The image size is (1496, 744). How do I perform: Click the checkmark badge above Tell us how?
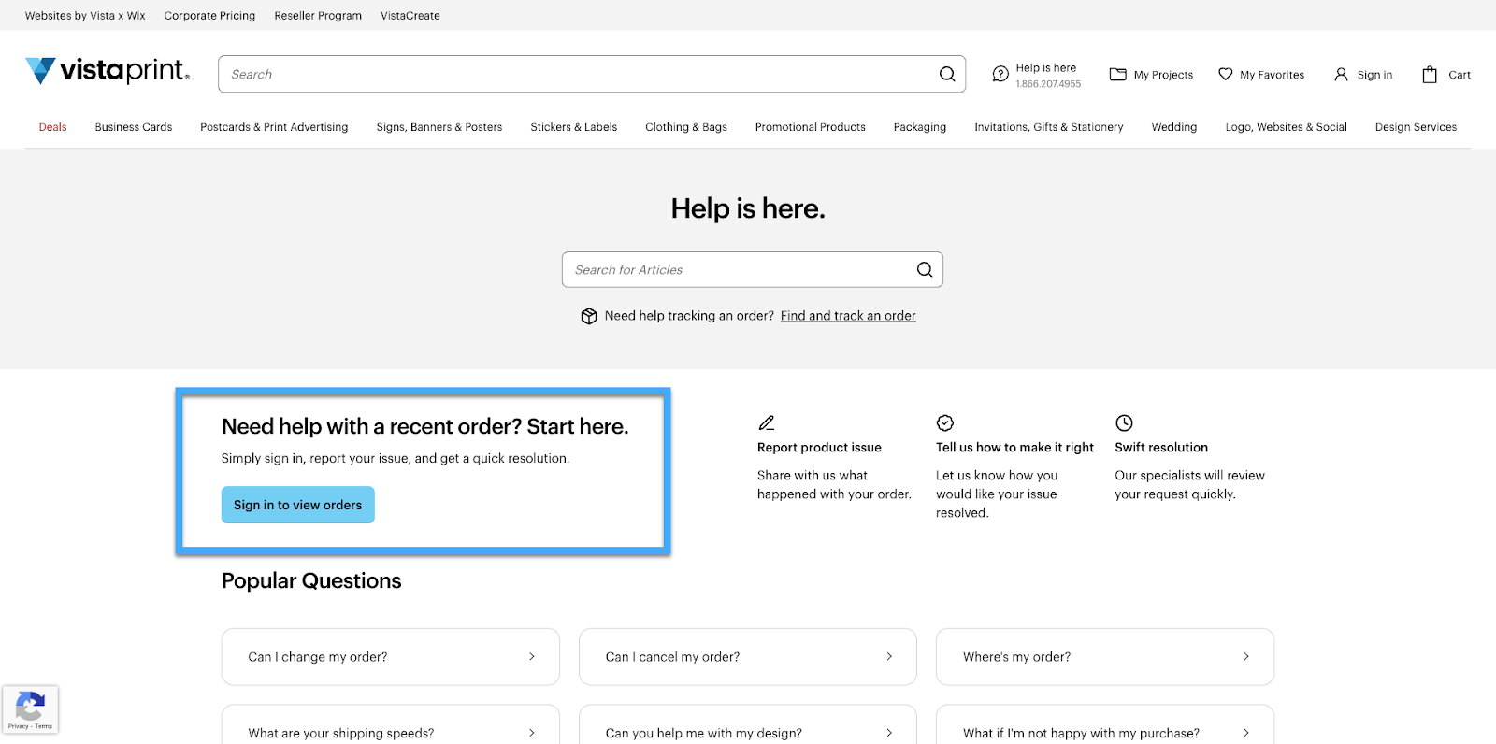tap(945, 422)
